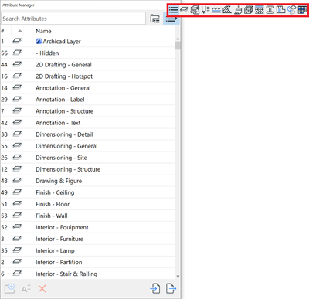
Task: Click the Import attributes button
Action: tap(155, 288)
